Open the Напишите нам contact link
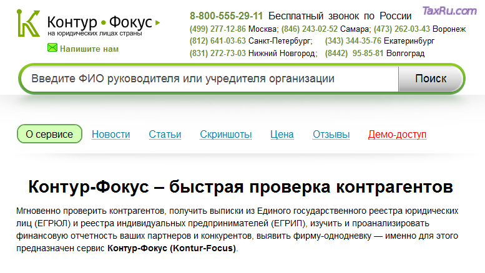The width and height of the screenshot is (485, 273). tap(89, 49)
